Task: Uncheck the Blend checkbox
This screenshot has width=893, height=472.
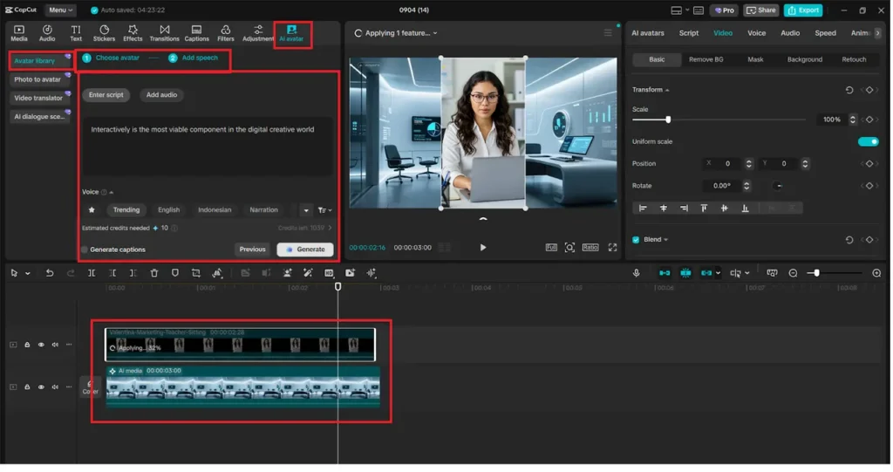Action: (636, 239)
